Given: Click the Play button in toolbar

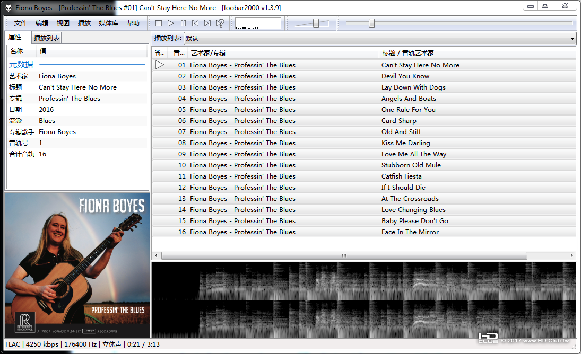Looking at the screenshot, I should 171,23.
